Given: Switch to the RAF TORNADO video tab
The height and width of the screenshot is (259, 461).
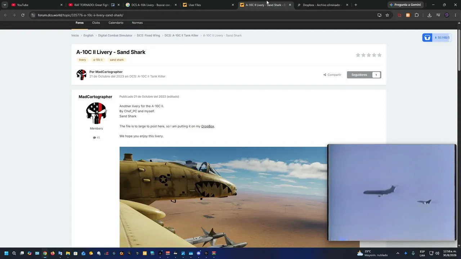Looking at the screenshot, I should click(94, 5).
